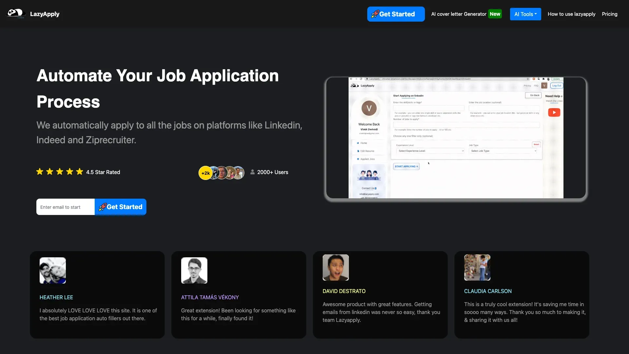629x354 pixels.
Task: Click the Log Out button in preview
Action: coord(557,86)
